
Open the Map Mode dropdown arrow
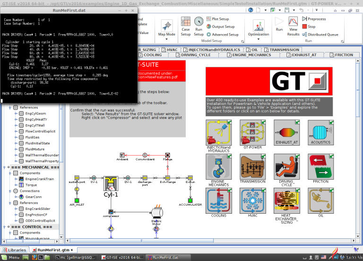[167, 39]
